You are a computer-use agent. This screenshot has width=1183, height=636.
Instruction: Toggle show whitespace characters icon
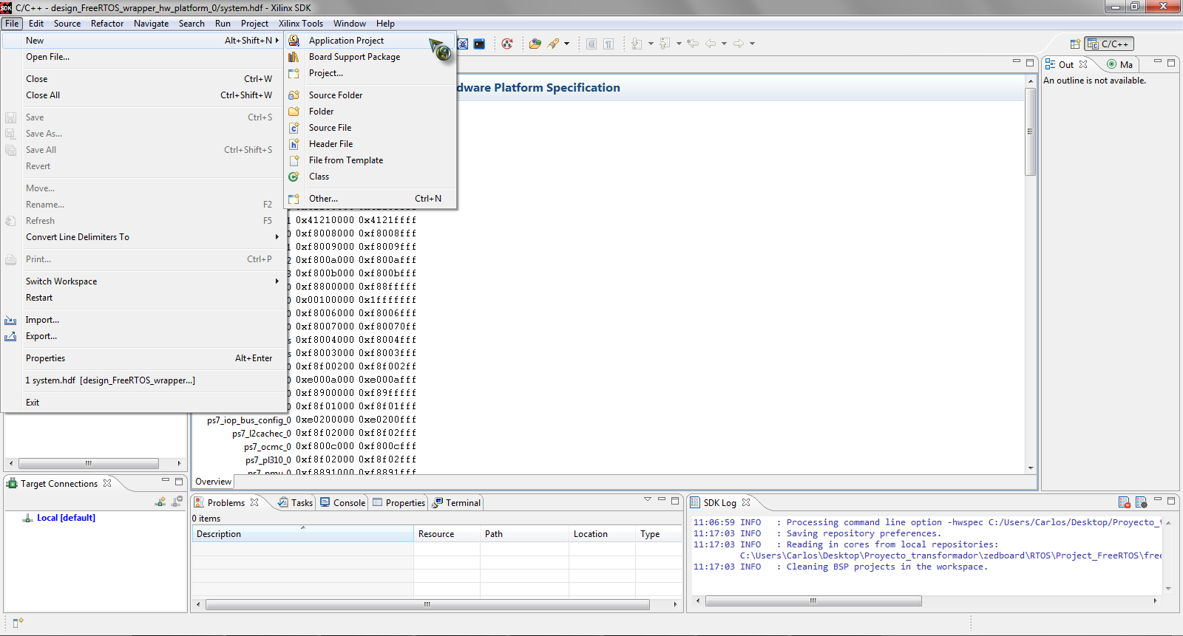(x=609, y=44)
